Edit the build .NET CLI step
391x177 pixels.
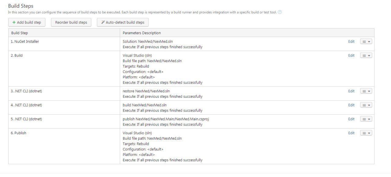[x=351, y=105]
